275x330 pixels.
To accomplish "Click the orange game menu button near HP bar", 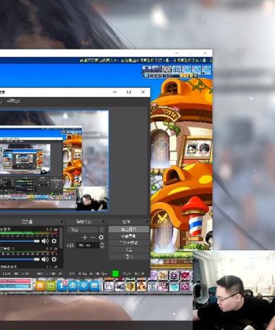I will tap(40, 286).
